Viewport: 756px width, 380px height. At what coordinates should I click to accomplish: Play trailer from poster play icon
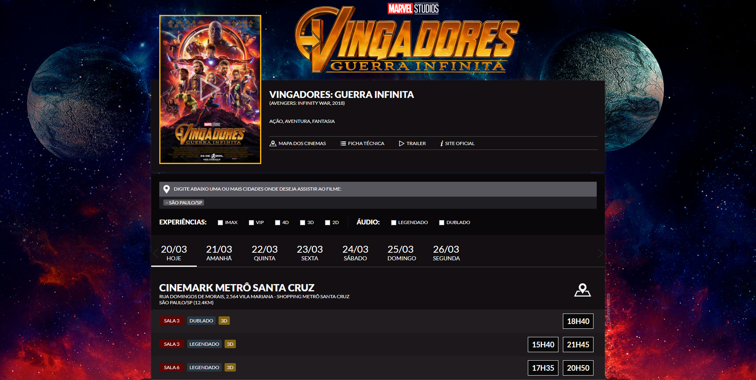(x=210, y=89)
